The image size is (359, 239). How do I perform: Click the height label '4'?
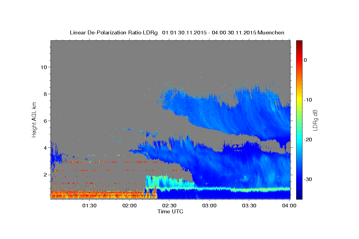click(45, 148)
